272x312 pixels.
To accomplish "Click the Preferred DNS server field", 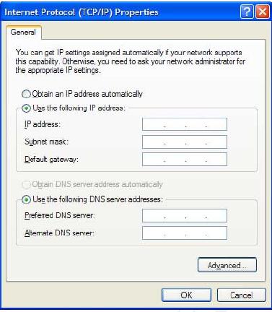I will point(185,215).
